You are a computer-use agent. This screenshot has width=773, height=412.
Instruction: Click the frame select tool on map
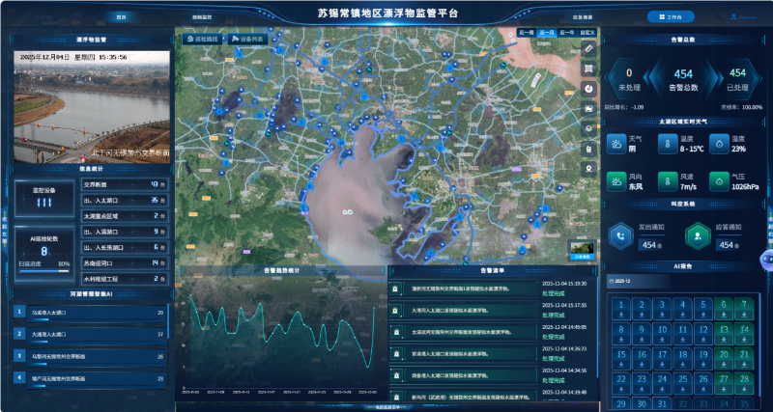(588, 68)
